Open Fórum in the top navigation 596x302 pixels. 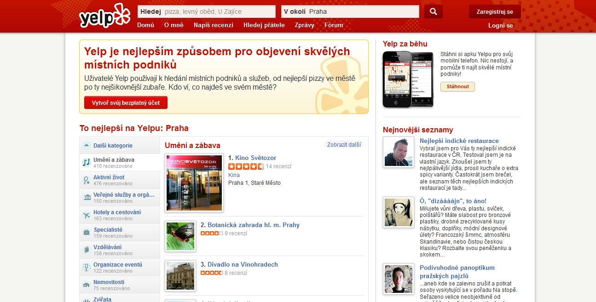click(x=334, y=25)
